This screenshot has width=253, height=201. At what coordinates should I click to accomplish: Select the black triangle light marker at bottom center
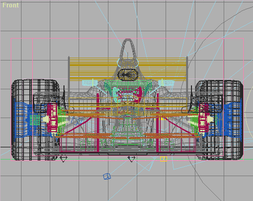pos(131,159)
